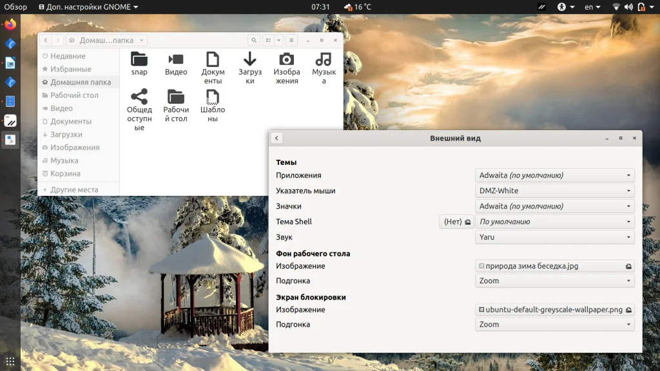Image resolution: width=660 pixels, height=371 pixels.
Task: Launch Firefox from the dock
Action: 10,25
